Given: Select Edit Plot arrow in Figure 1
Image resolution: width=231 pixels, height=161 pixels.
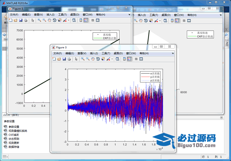Looking at the screenshot, I should pos(33,20).
